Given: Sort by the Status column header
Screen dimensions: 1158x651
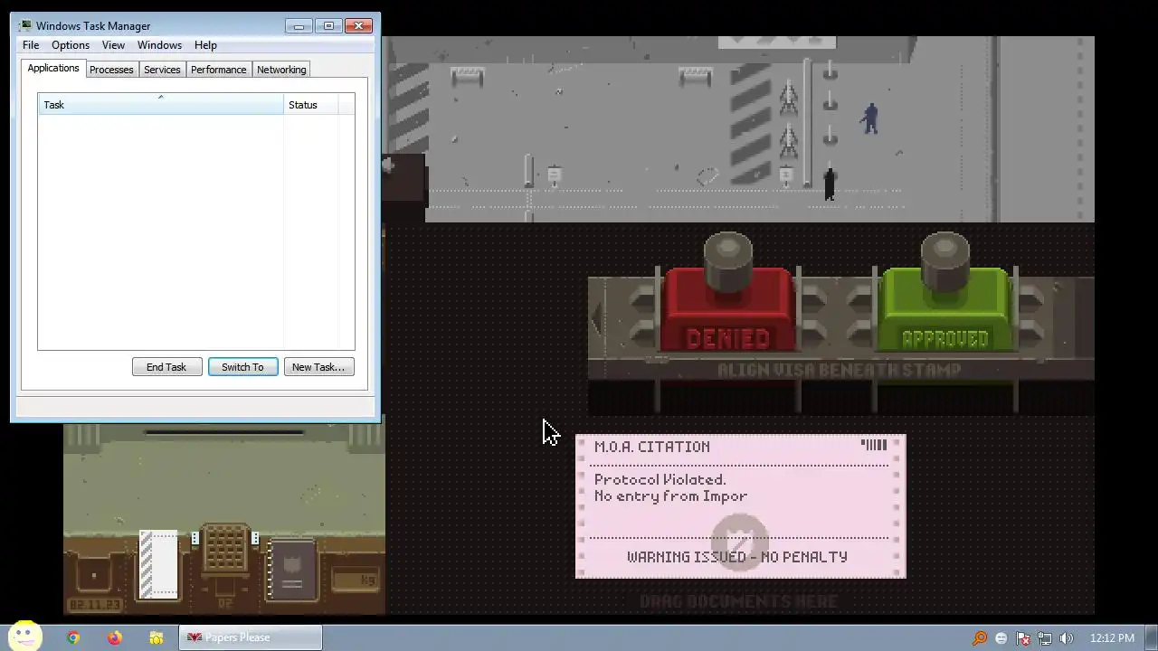Looking at the screenshot, I should (310, 105).
